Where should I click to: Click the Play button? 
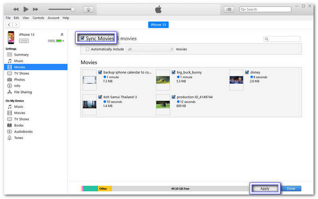[26, 9]
